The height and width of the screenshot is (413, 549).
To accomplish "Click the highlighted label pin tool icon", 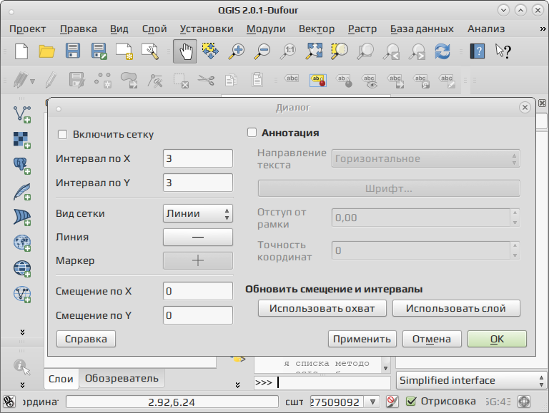I will point(318,81).
